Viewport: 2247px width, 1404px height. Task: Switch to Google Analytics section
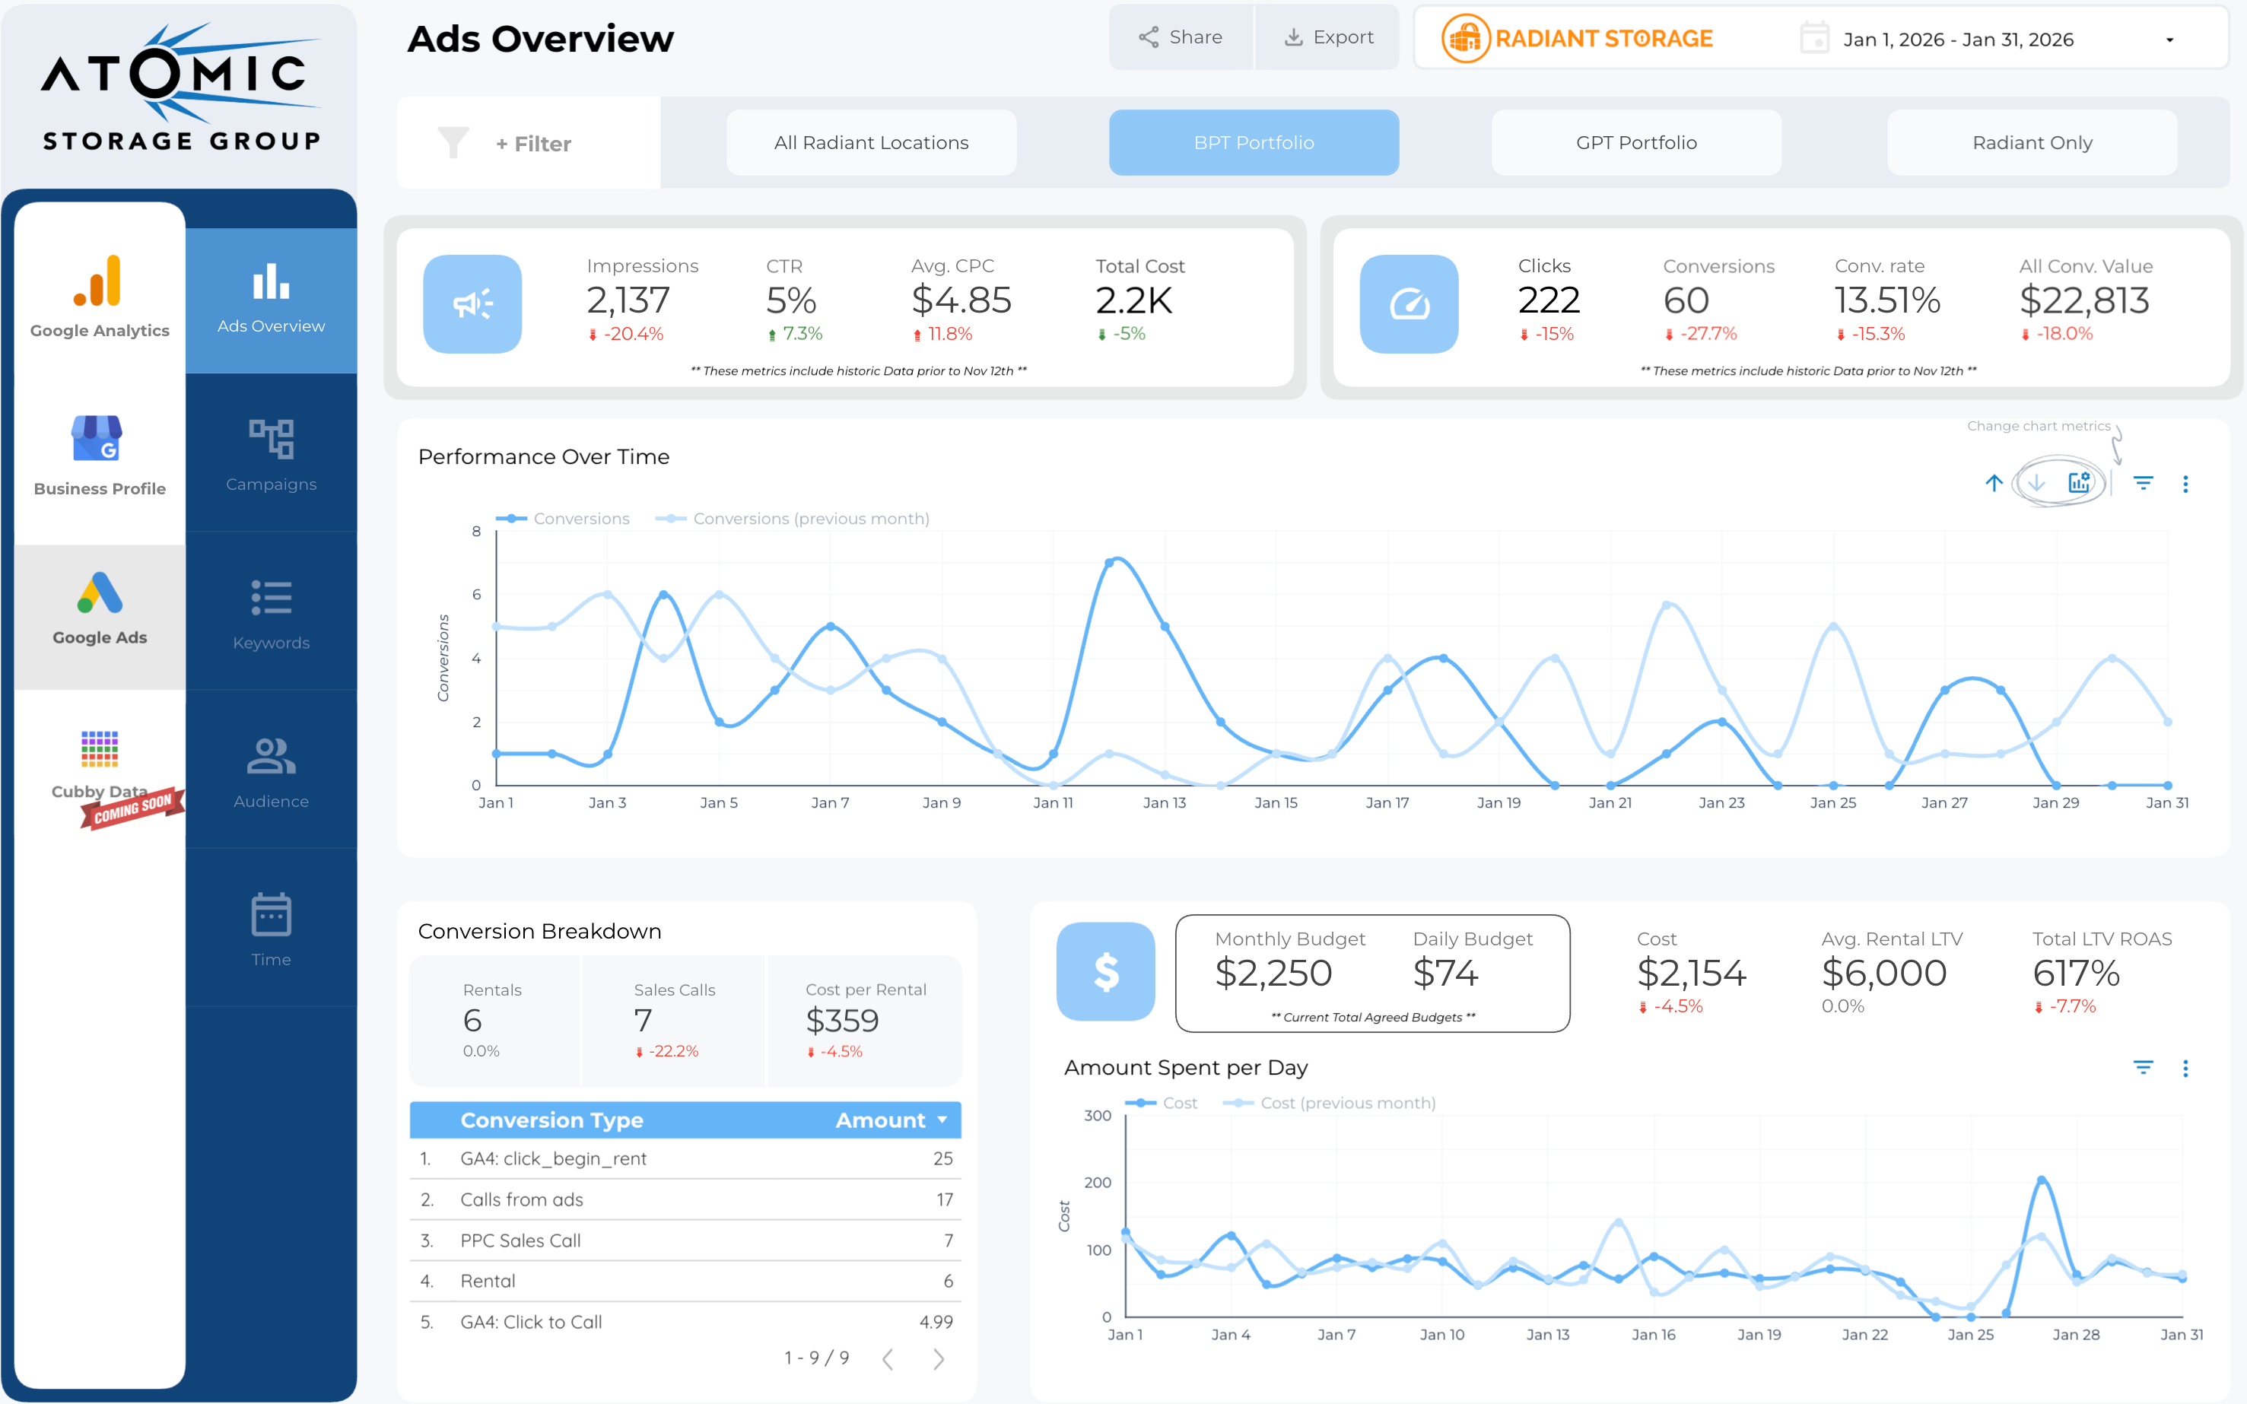coord(100,295)
